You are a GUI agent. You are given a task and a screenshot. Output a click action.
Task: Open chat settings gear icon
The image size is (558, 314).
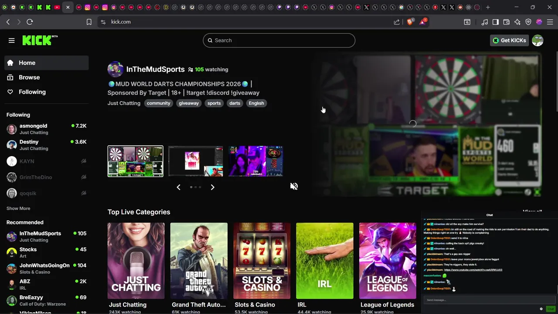point(541,309)
